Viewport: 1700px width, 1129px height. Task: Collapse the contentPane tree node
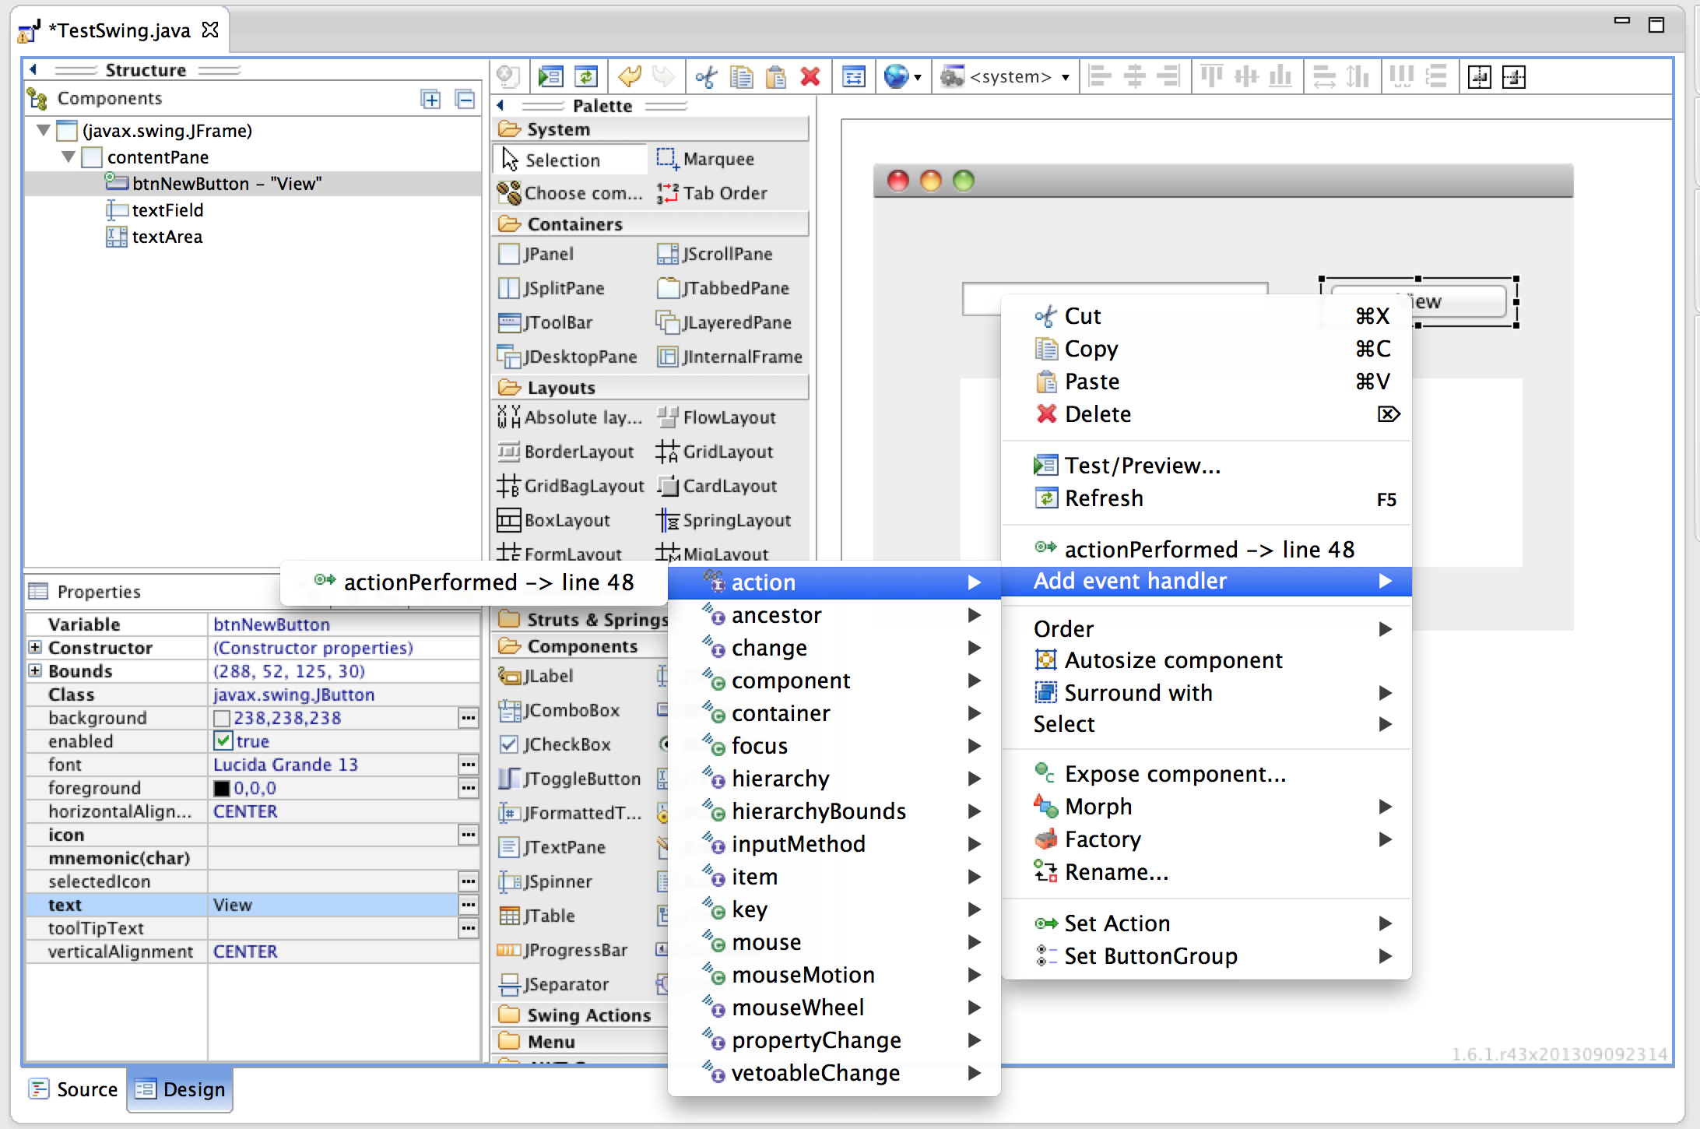pyautogui.click(x=68, y=157)
